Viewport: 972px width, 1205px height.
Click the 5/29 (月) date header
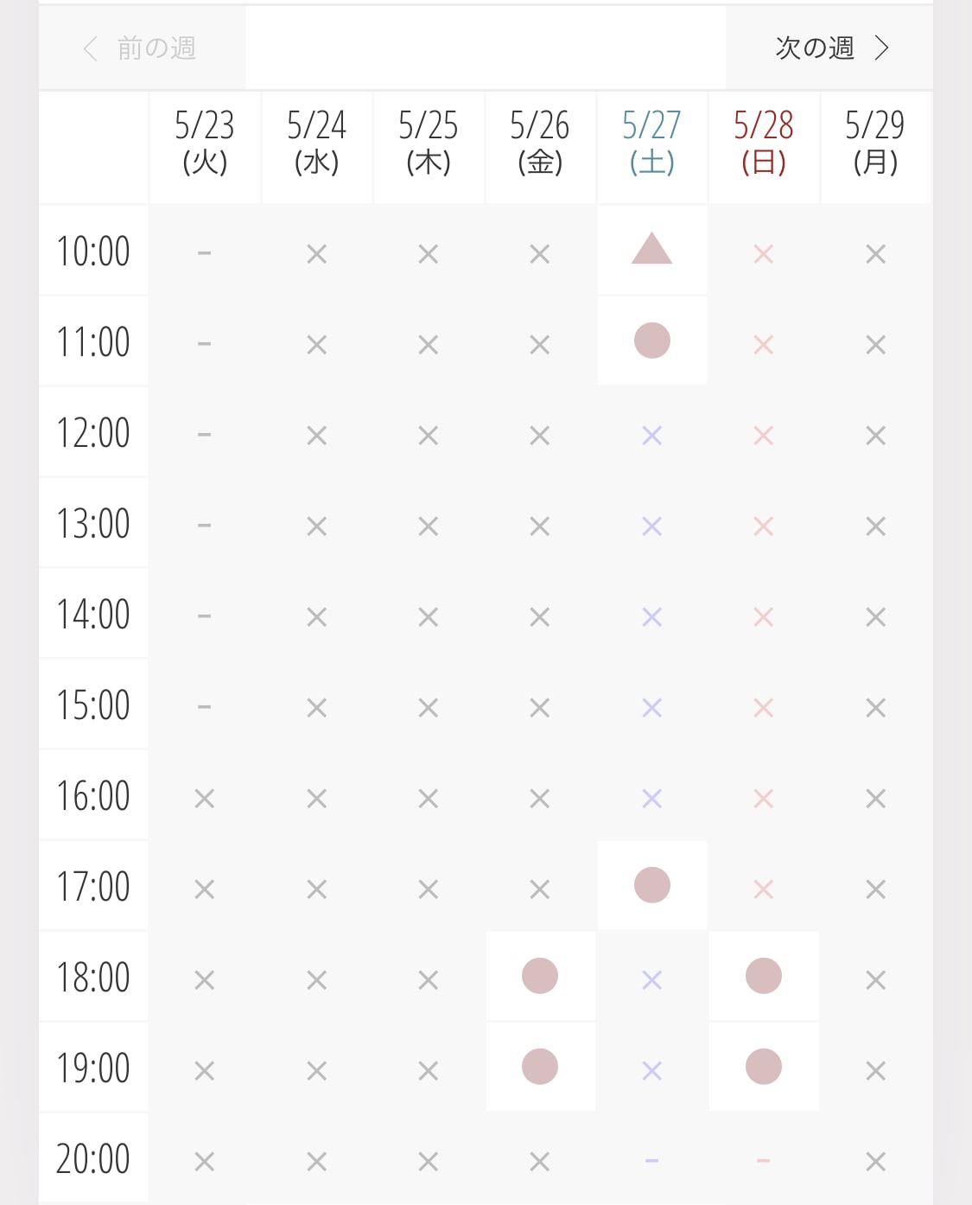(x=875, y=143)
